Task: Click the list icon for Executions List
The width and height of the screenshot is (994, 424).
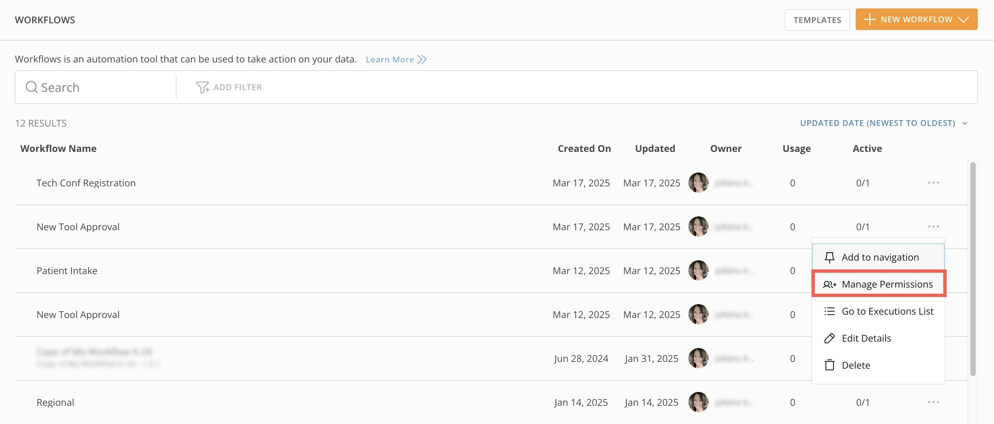Action: click(829, 311)
